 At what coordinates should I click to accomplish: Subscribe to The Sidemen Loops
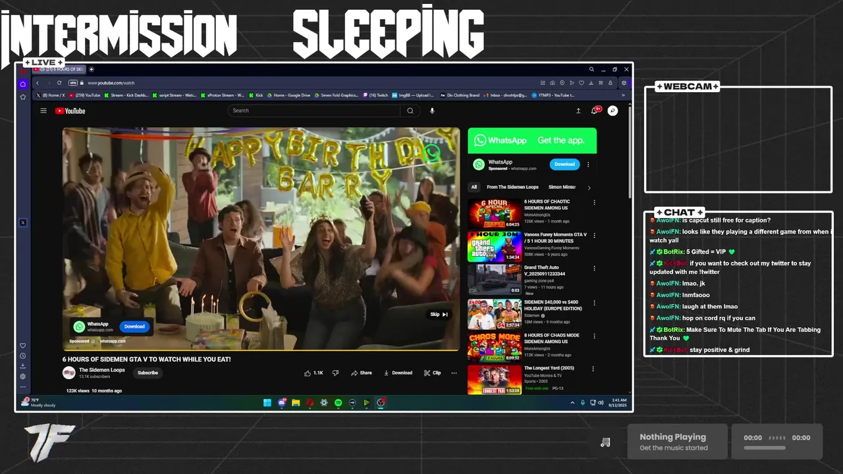148,373
